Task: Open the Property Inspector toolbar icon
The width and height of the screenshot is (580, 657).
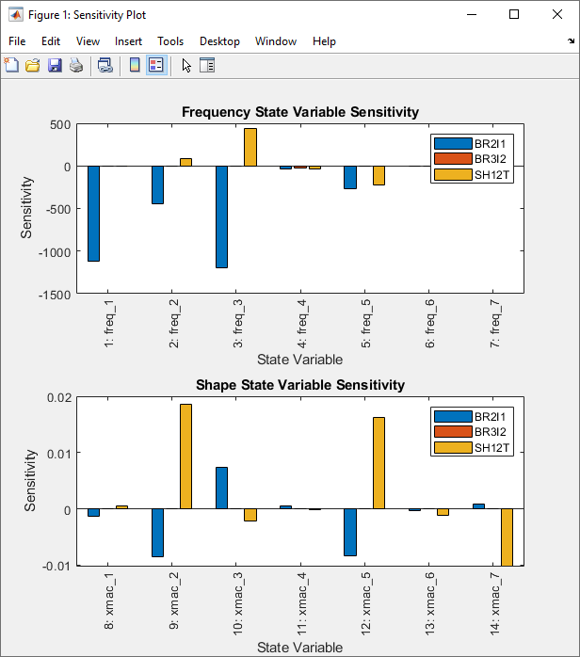Action: click(207, 65)
